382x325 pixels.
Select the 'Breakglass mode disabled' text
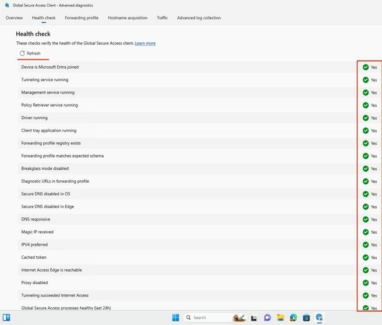click(x=45, y=169)
